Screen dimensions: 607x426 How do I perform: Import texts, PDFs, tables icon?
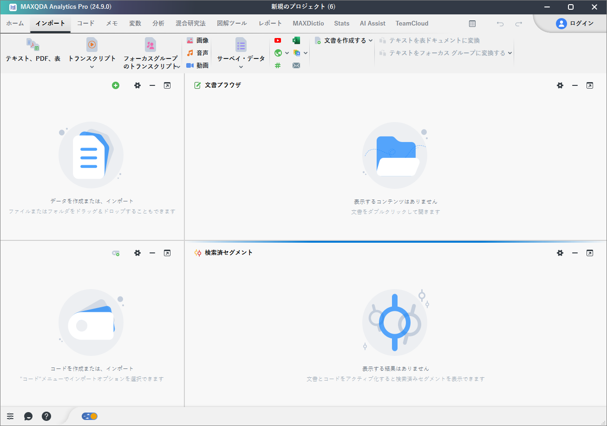coord(33,45)
